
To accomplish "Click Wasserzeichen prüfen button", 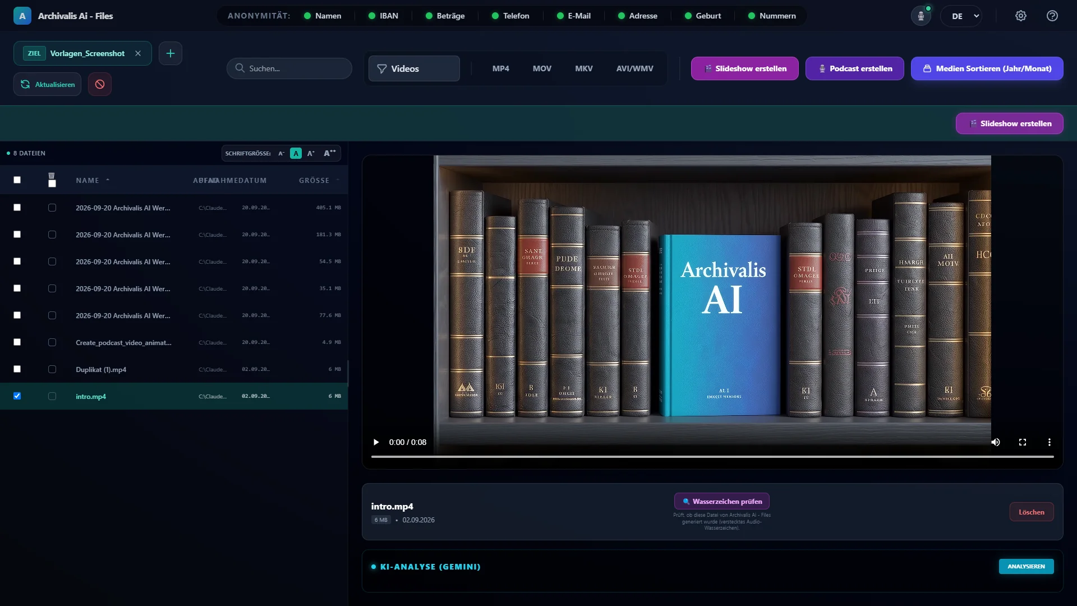I will [722, 501].
